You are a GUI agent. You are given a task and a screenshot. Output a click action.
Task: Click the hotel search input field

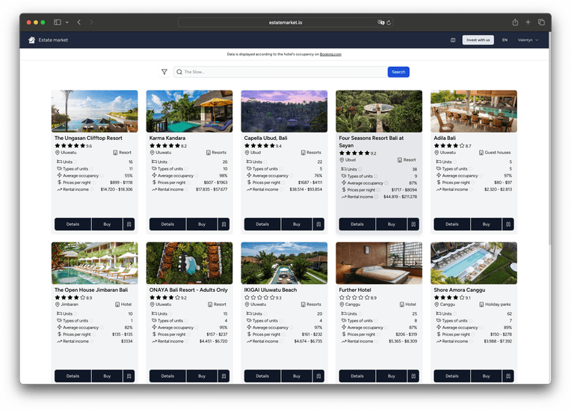tap(280, 72)
